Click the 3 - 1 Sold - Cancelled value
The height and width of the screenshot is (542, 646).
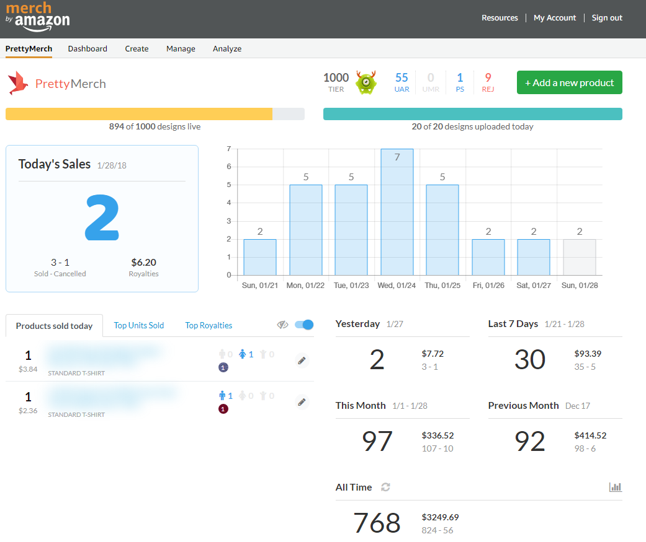(x=60, y=263)
